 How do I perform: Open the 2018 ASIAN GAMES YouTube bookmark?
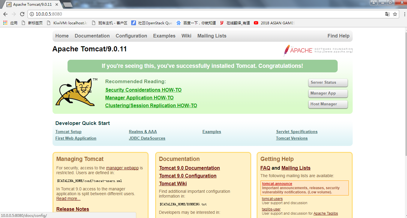(274, 23)
